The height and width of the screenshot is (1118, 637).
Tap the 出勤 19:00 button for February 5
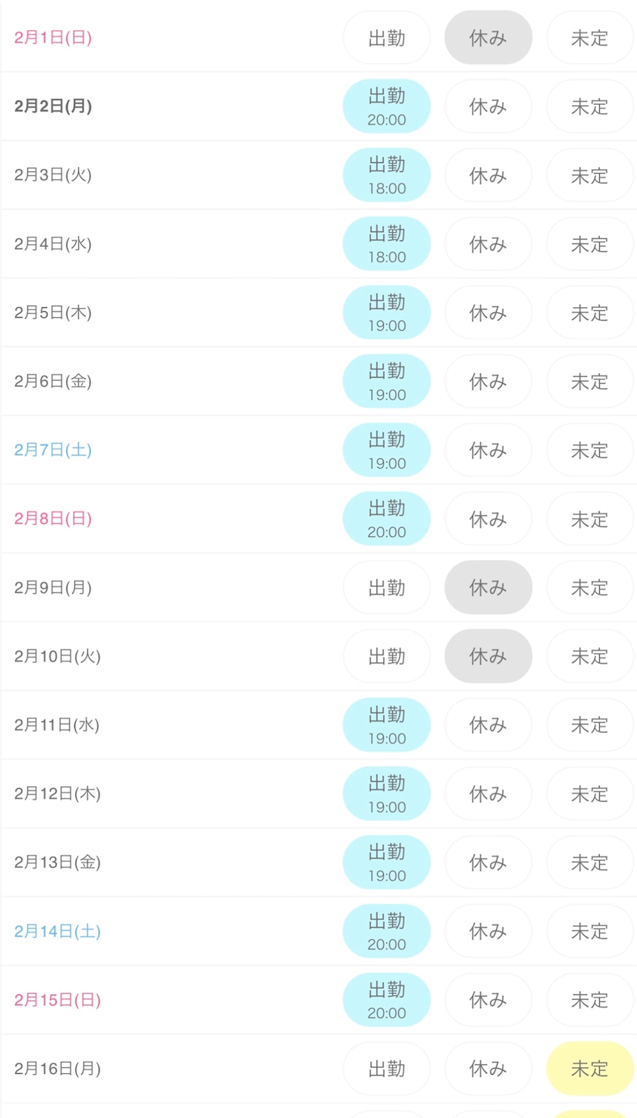[387, 312]
